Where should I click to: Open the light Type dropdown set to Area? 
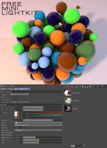point(38,123)
